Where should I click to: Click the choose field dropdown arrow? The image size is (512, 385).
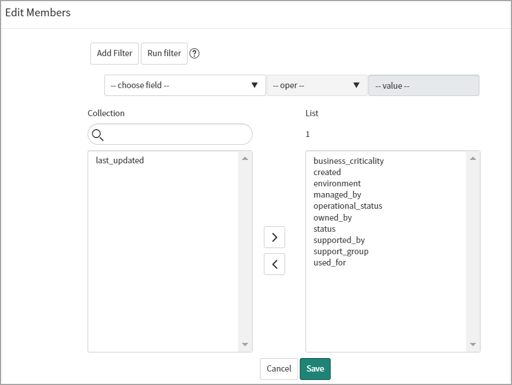click(x=255, y=85)
